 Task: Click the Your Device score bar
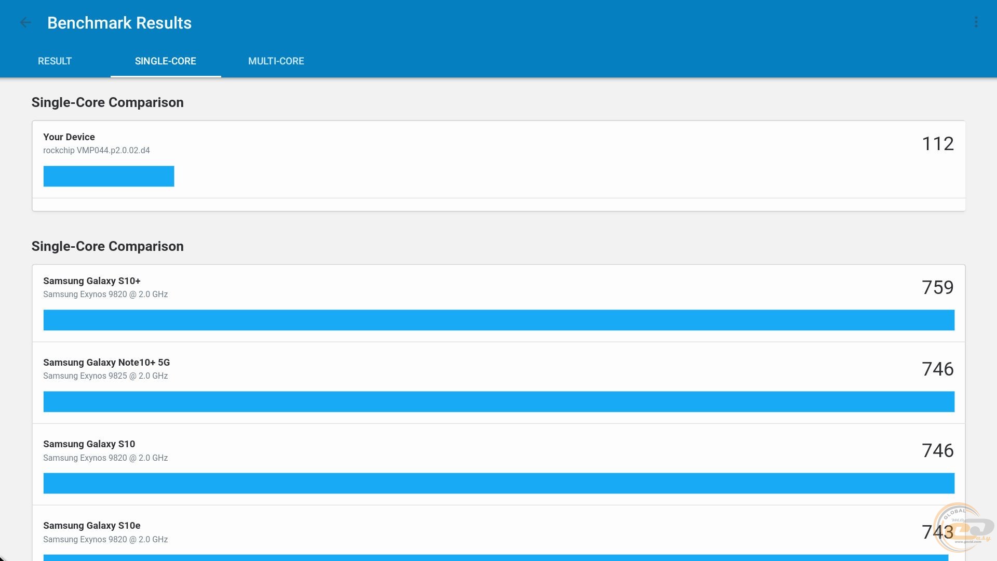109,176
